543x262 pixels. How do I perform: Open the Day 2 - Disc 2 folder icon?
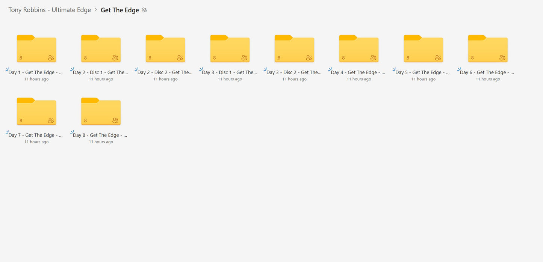point(165,48)
